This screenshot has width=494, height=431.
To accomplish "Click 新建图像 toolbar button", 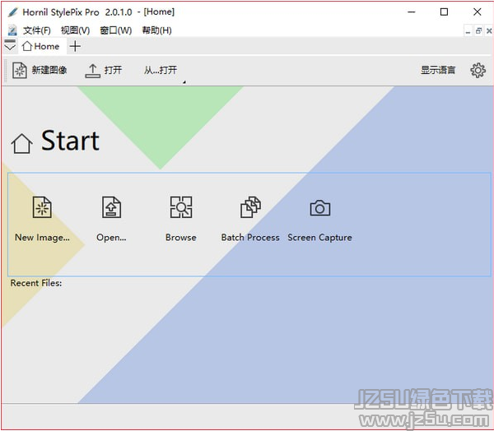I will tap(40, 71).
